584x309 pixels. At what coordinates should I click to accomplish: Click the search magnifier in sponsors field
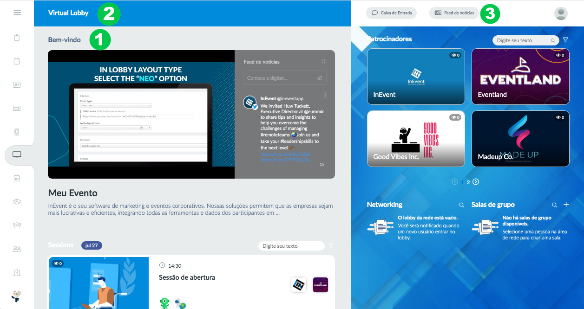(553, 40)
